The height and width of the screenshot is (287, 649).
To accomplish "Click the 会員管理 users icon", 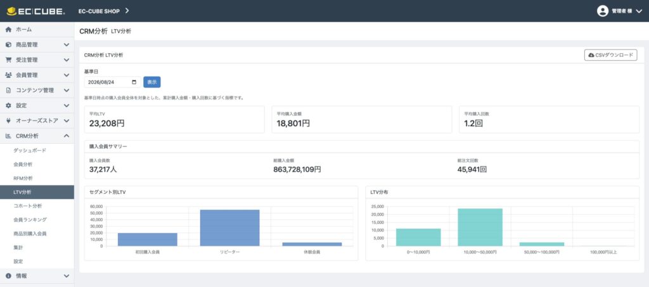I will [8, 75].
